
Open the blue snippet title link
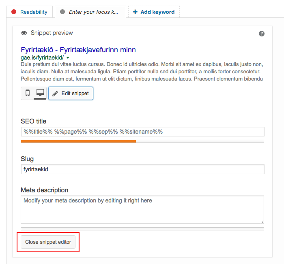tap(78, 50)
